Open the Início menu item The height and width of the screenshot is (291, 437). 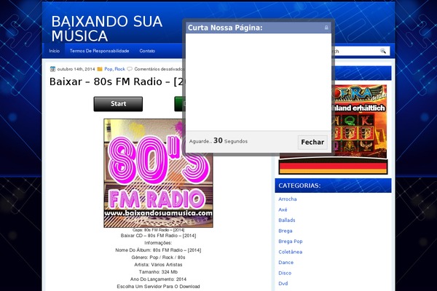[55, 51]
